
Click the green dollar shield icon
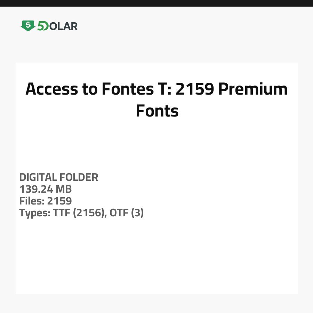28,26
